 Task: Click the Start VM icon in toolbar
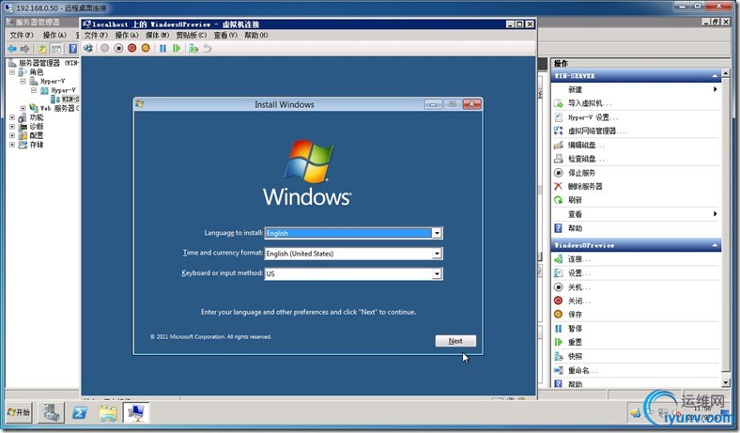pyautogui.click(x=105, y=48)
